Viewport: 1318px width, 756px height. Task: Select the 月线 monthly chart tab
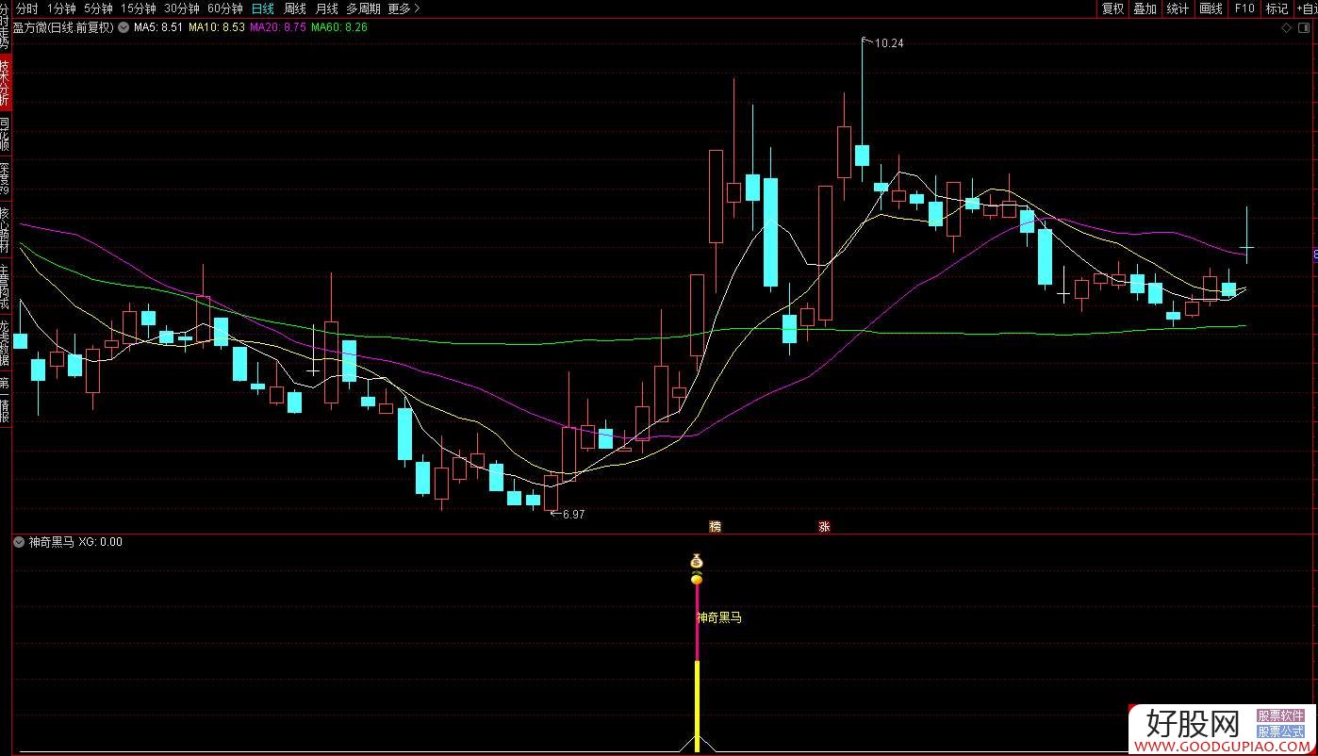click(x=326, y=8)
